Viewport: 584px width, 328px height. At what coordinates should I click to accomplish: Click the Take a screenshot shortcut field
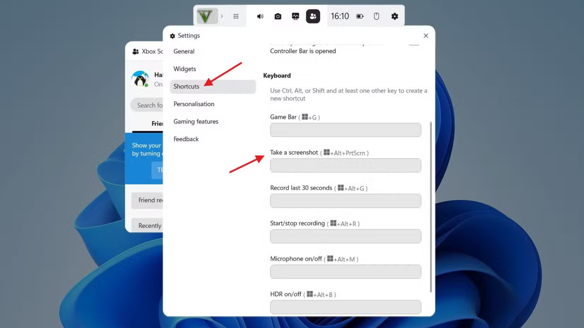coord(346,166)
